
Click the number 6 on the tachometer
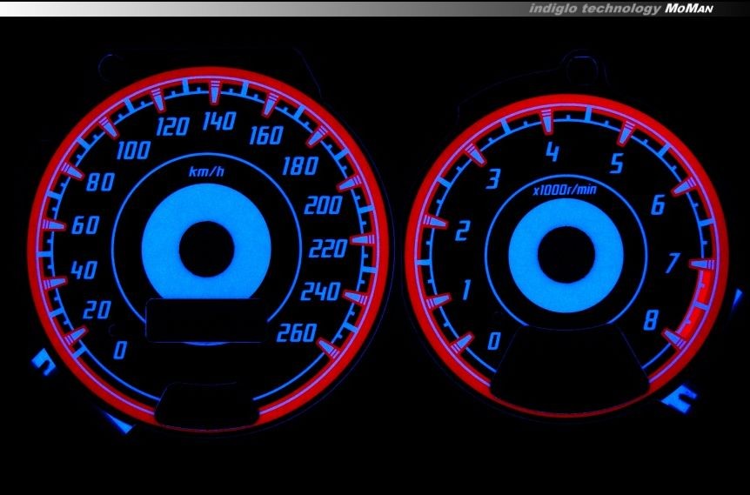[x=658, y=205]
